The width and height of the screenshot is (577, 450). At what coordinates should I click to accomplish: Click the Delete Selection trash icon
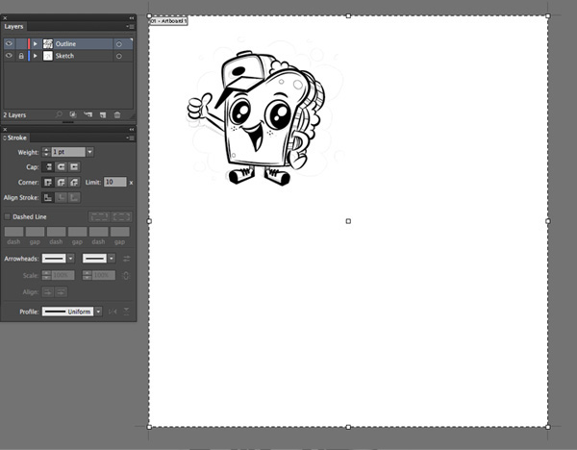[x=117, y=114]
